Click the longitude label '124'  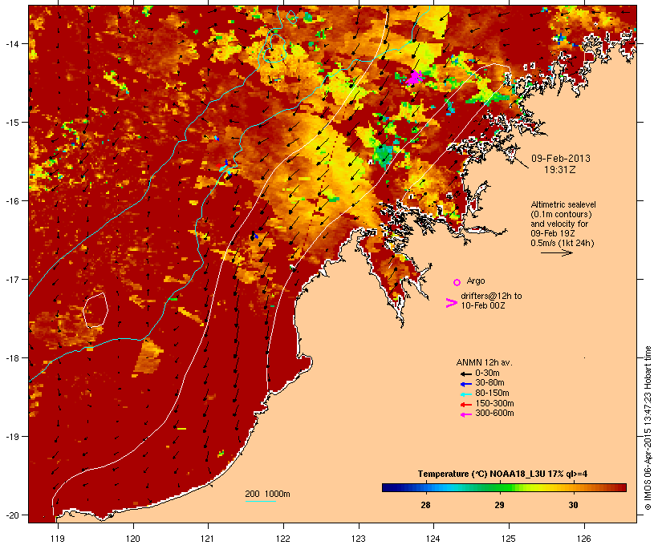[433, 539]
